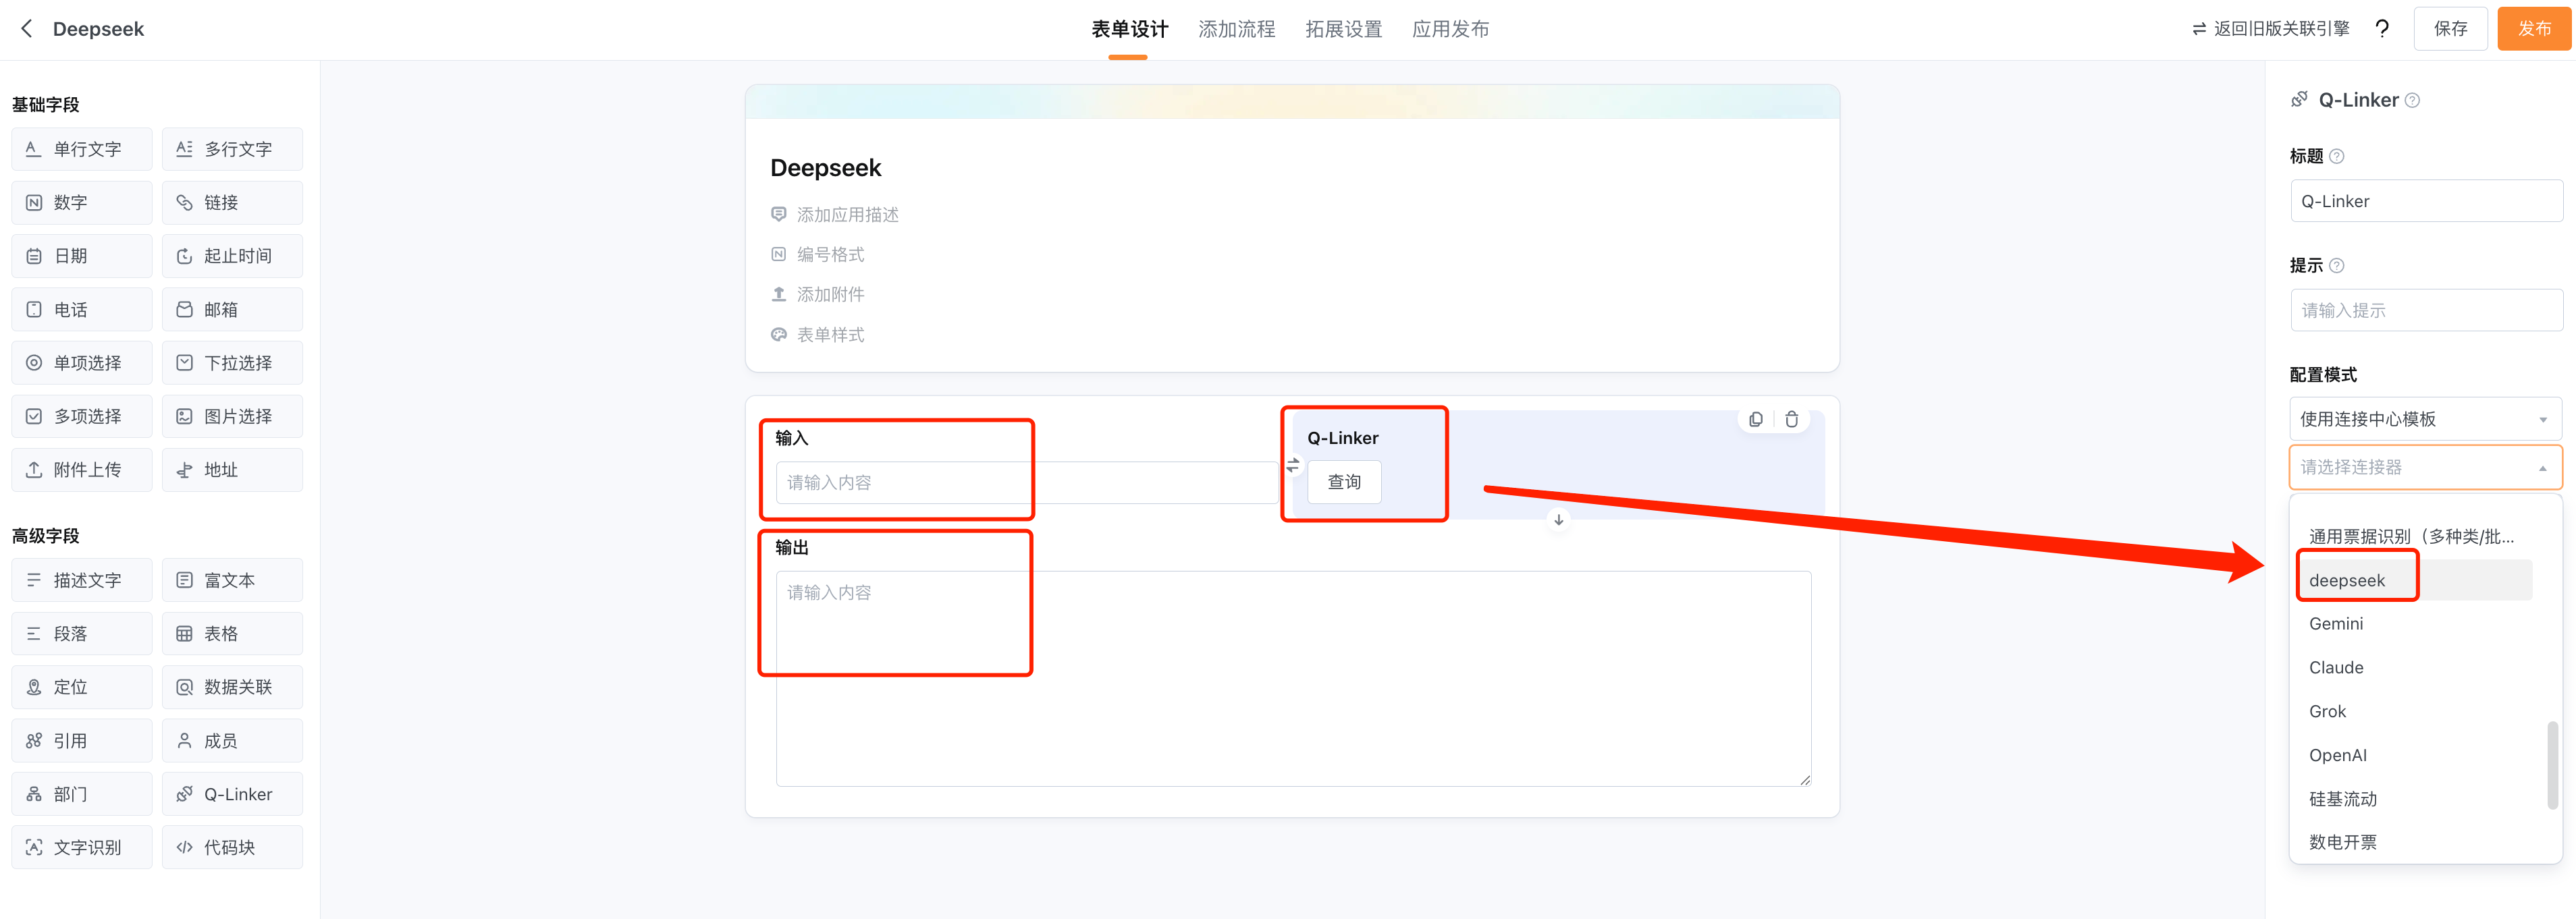This screenshot has width=2576, height=919.
Task: Click the 请输入提示 input field
Action: 2426,311
